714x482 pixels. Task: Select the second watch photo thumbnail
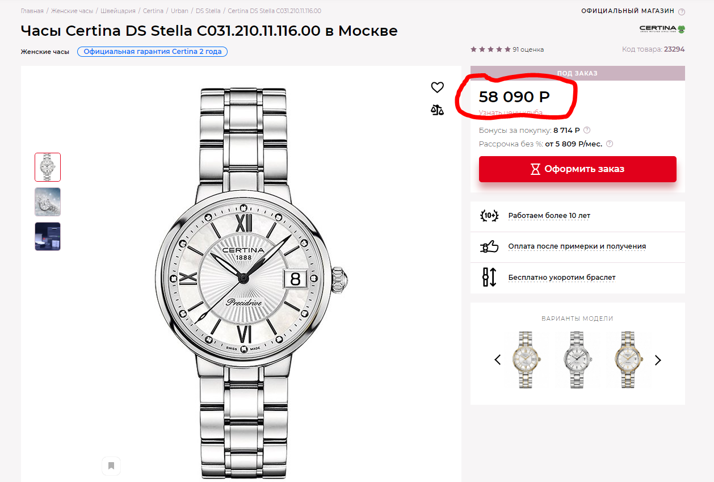point(48,202)
